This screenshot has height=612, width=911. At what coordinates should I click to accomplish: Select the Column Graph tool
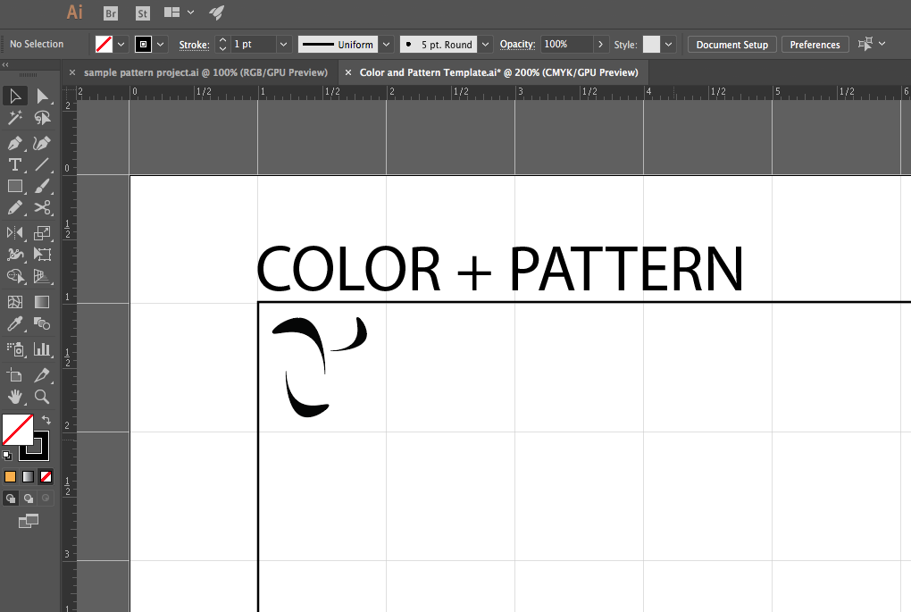click(42, 349)
